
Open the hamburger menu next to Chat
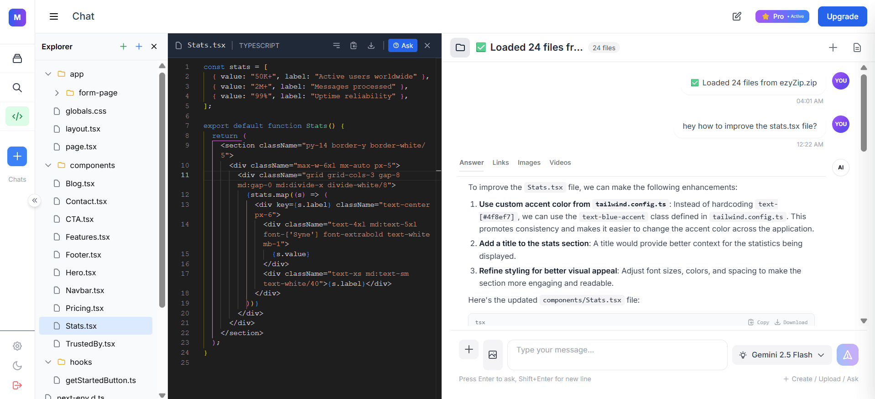pyautogui.click(x=54, y=16)
